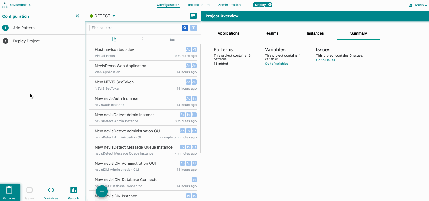429x201 pixels.
Task: Switch to the Instances tab
Action: pyautogui.click(x=315, y=33)
